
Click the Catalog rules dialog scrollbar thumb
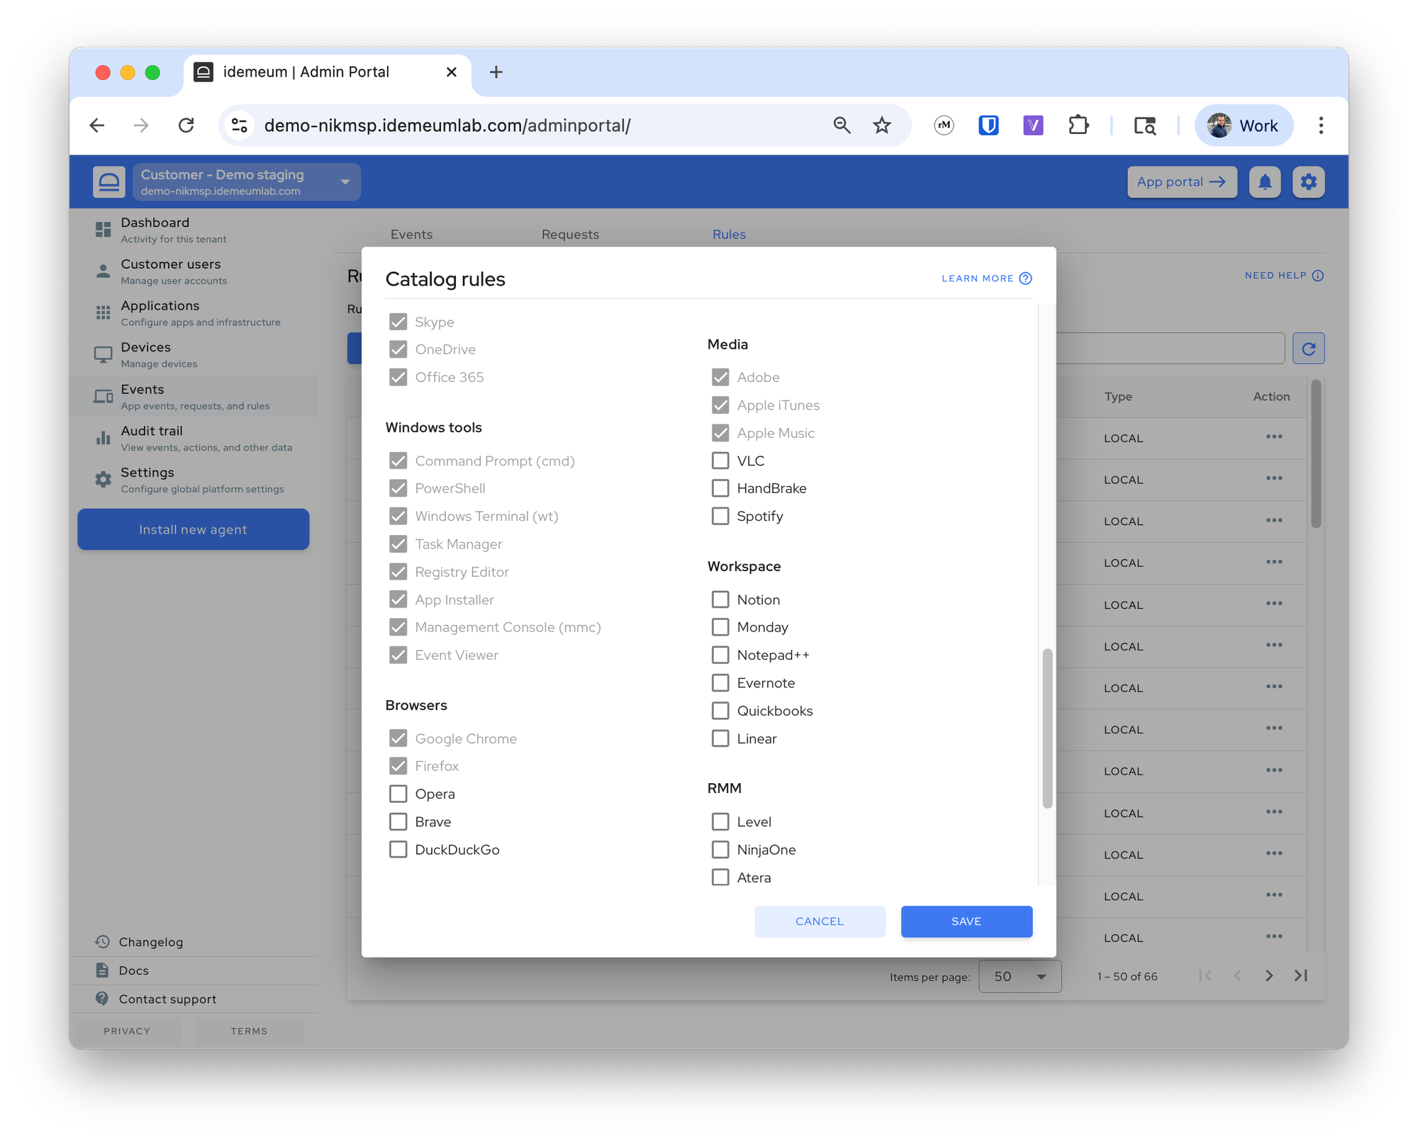[x=1047, y=728]
